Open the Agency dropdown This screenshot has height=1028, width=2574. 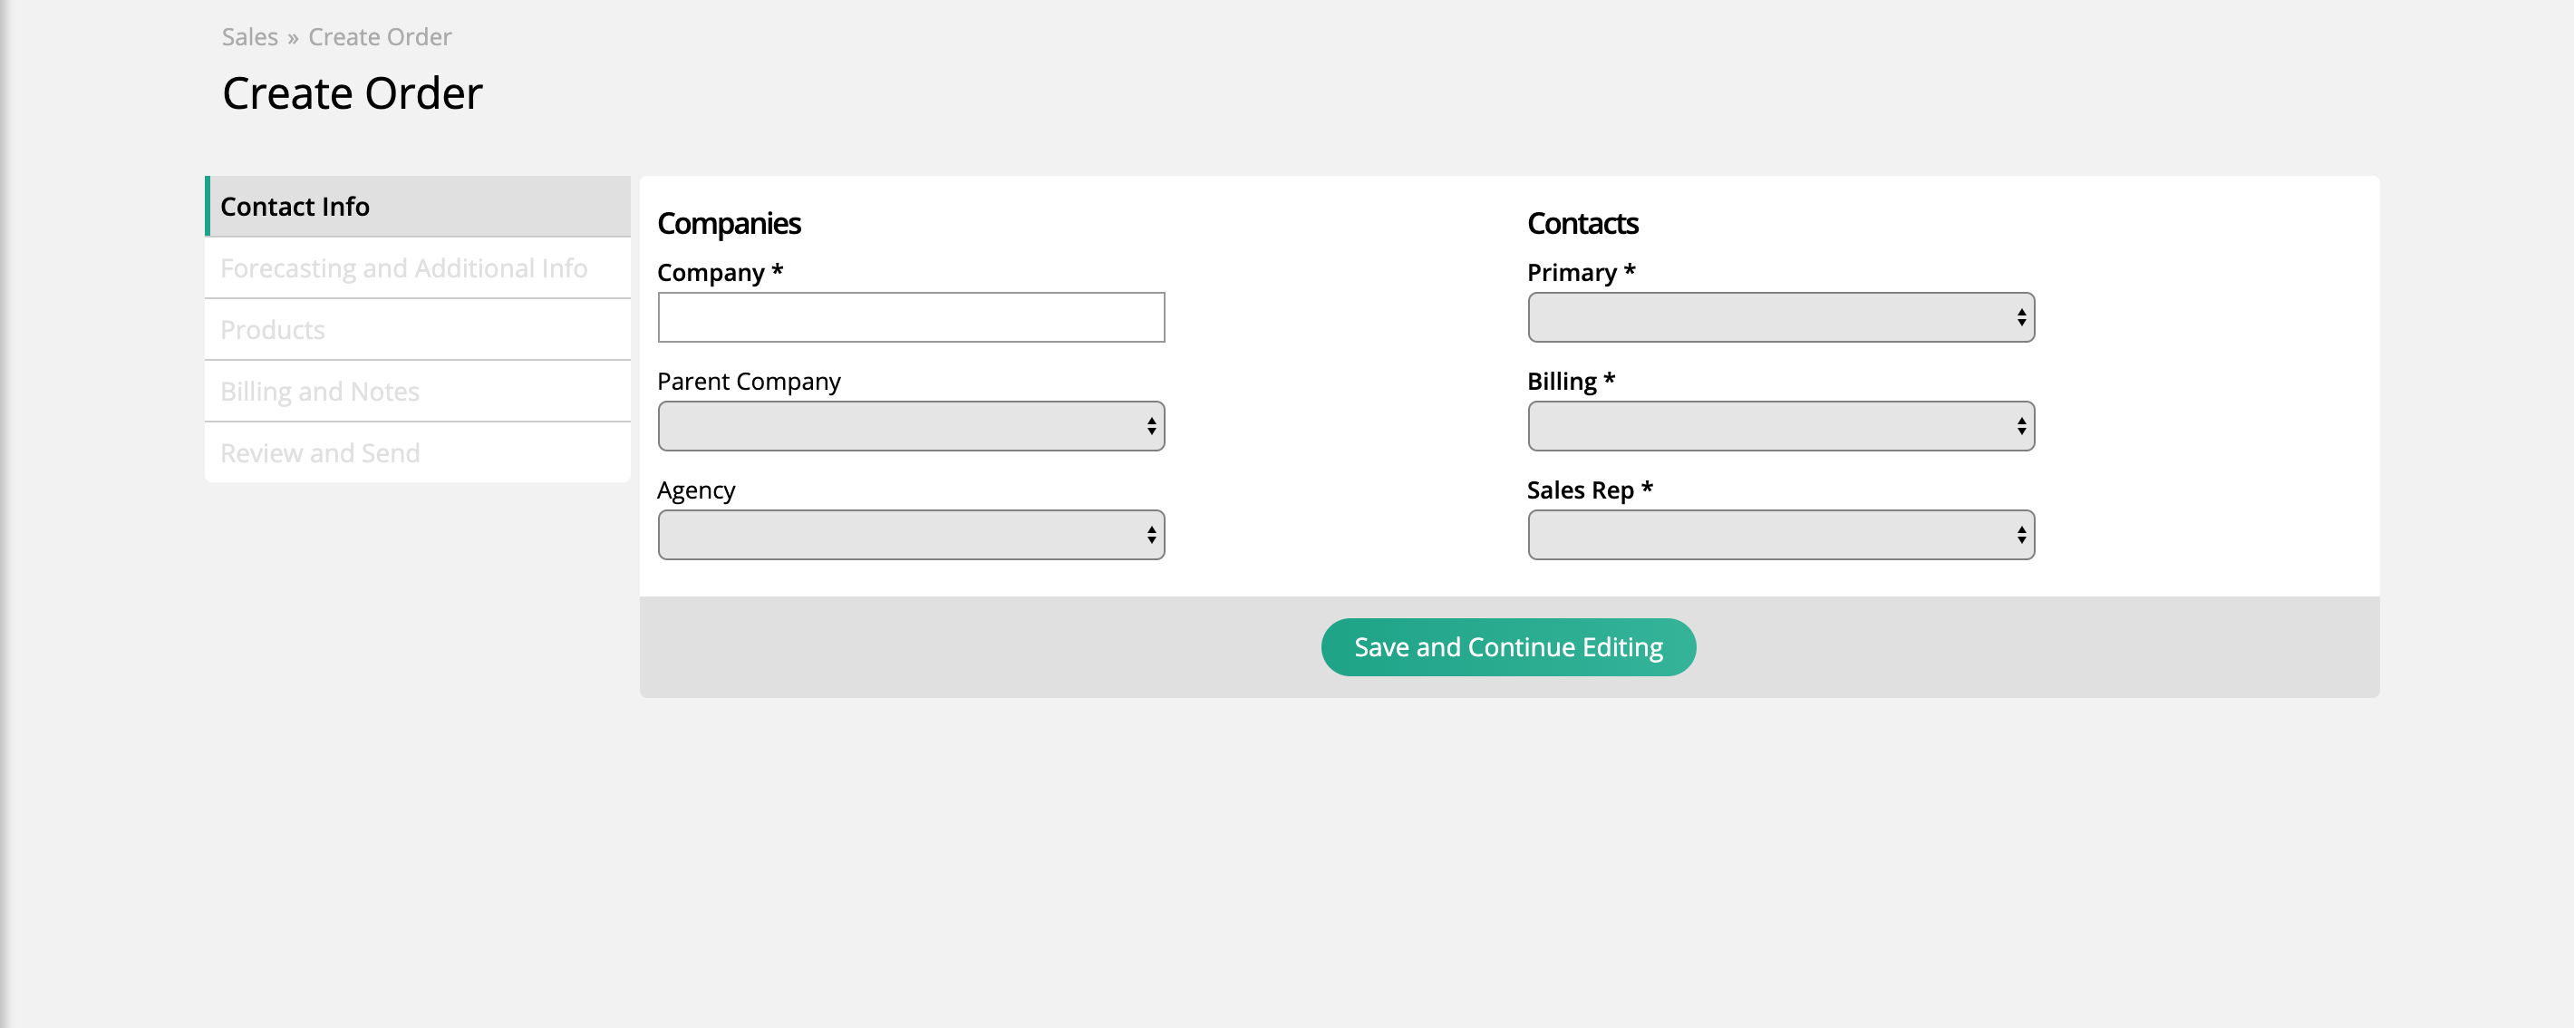click(910, 536)
